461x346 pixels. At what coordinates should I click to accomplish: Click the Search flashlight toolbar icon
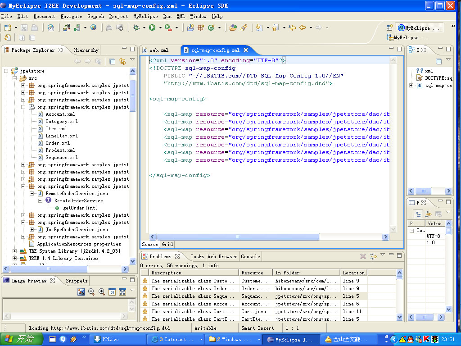click(244, 27)
